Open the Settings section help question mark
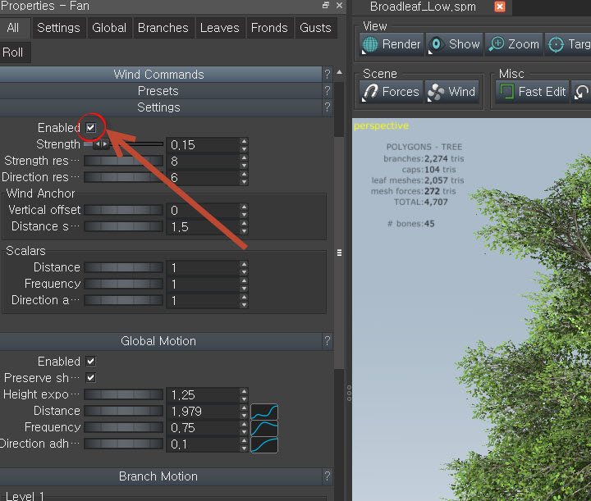 (x=328, y=107)
